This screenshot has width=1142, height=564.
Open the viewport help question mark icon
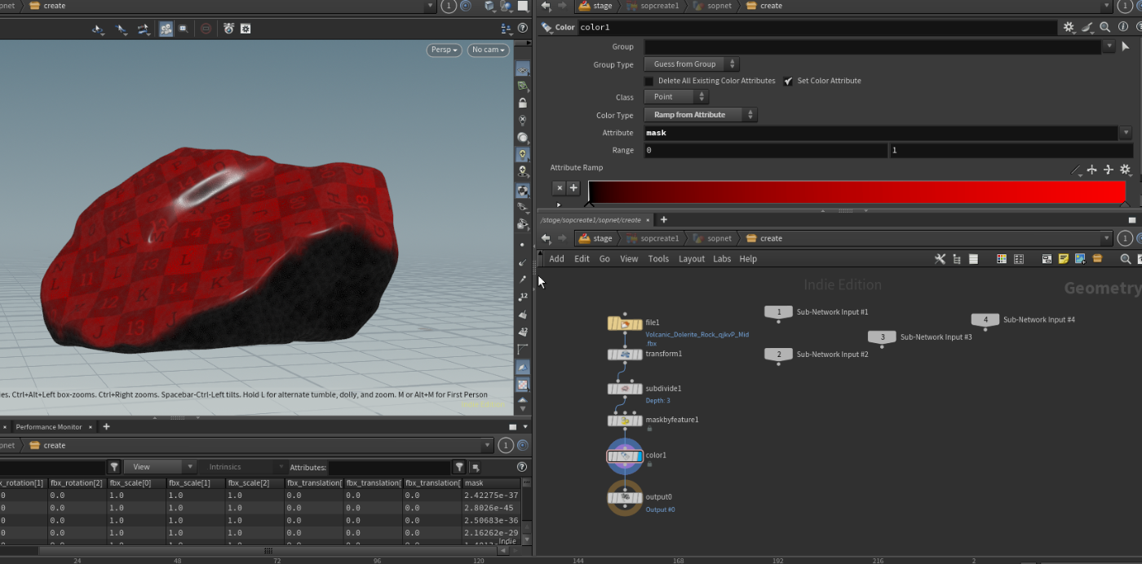pyautogui.click(x=523, y=29)
